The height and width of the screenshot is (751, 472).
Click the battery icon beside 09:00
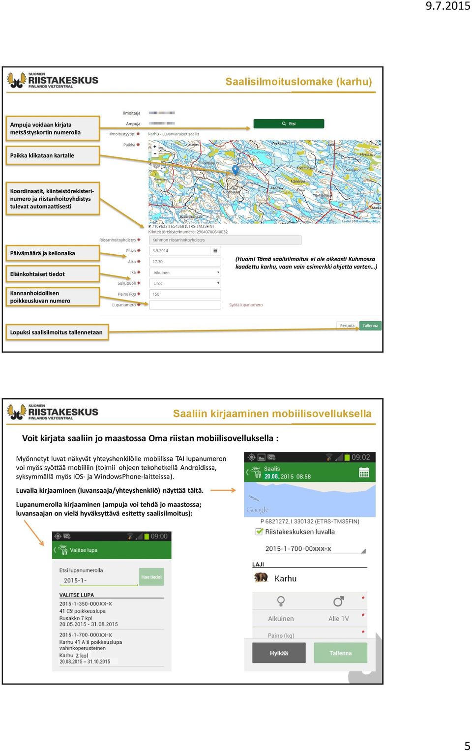coord(146,536)
